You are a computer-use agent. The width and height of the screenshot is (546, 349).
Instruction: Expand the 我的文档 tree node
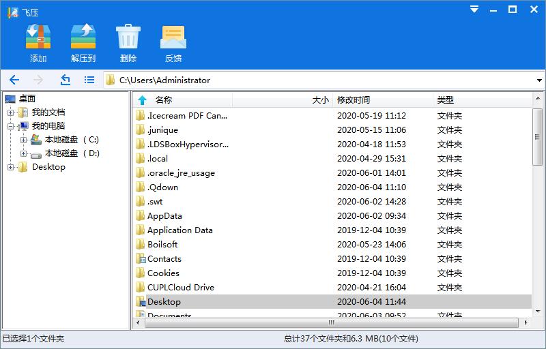point(11,112)
